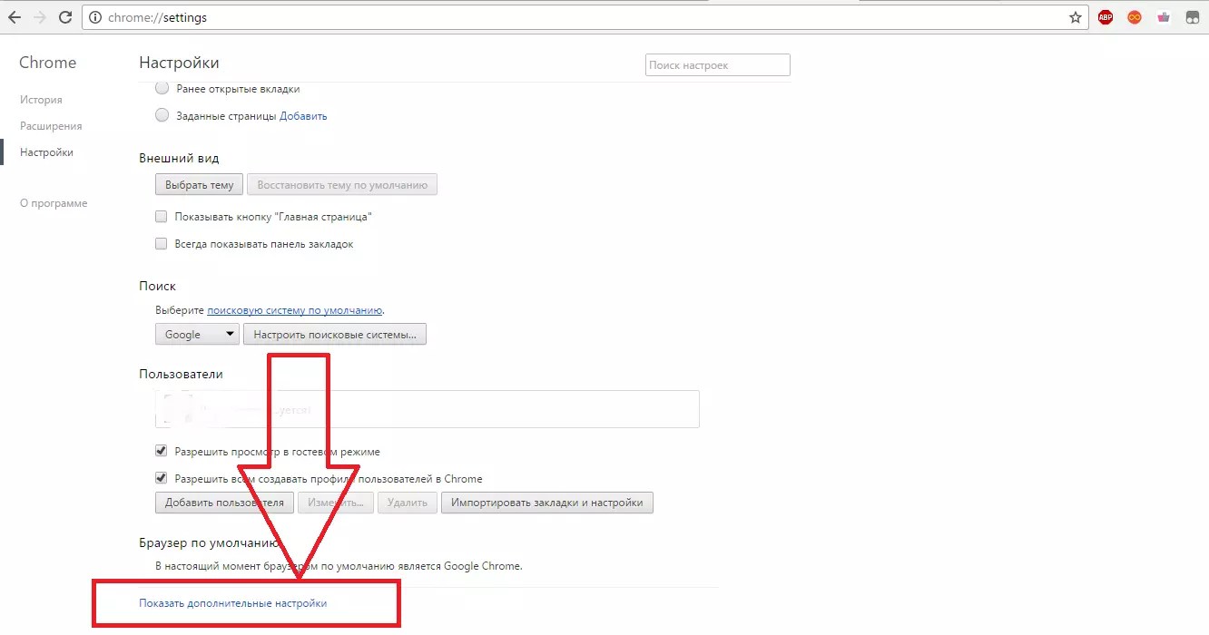This screenshot has height=635, width=1209.
Task: Open the pink shopping basket extension
Action: [1164, 17]
